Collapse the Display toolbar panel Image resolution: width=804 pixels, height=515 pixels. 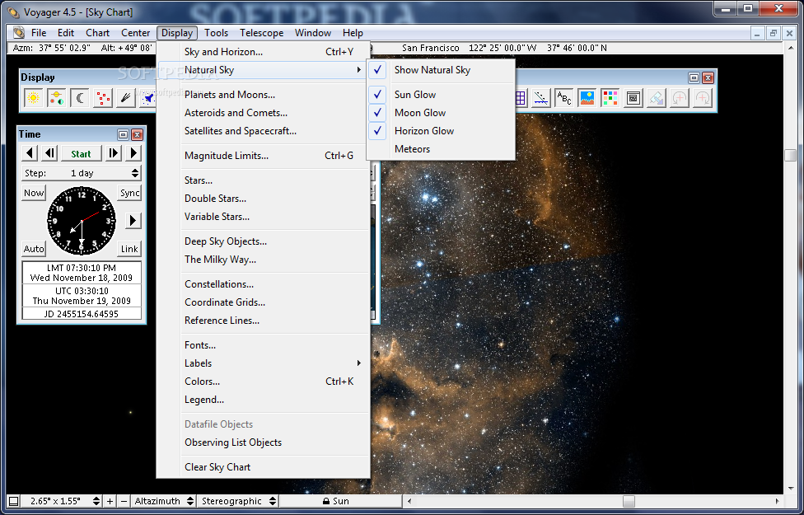694,78
